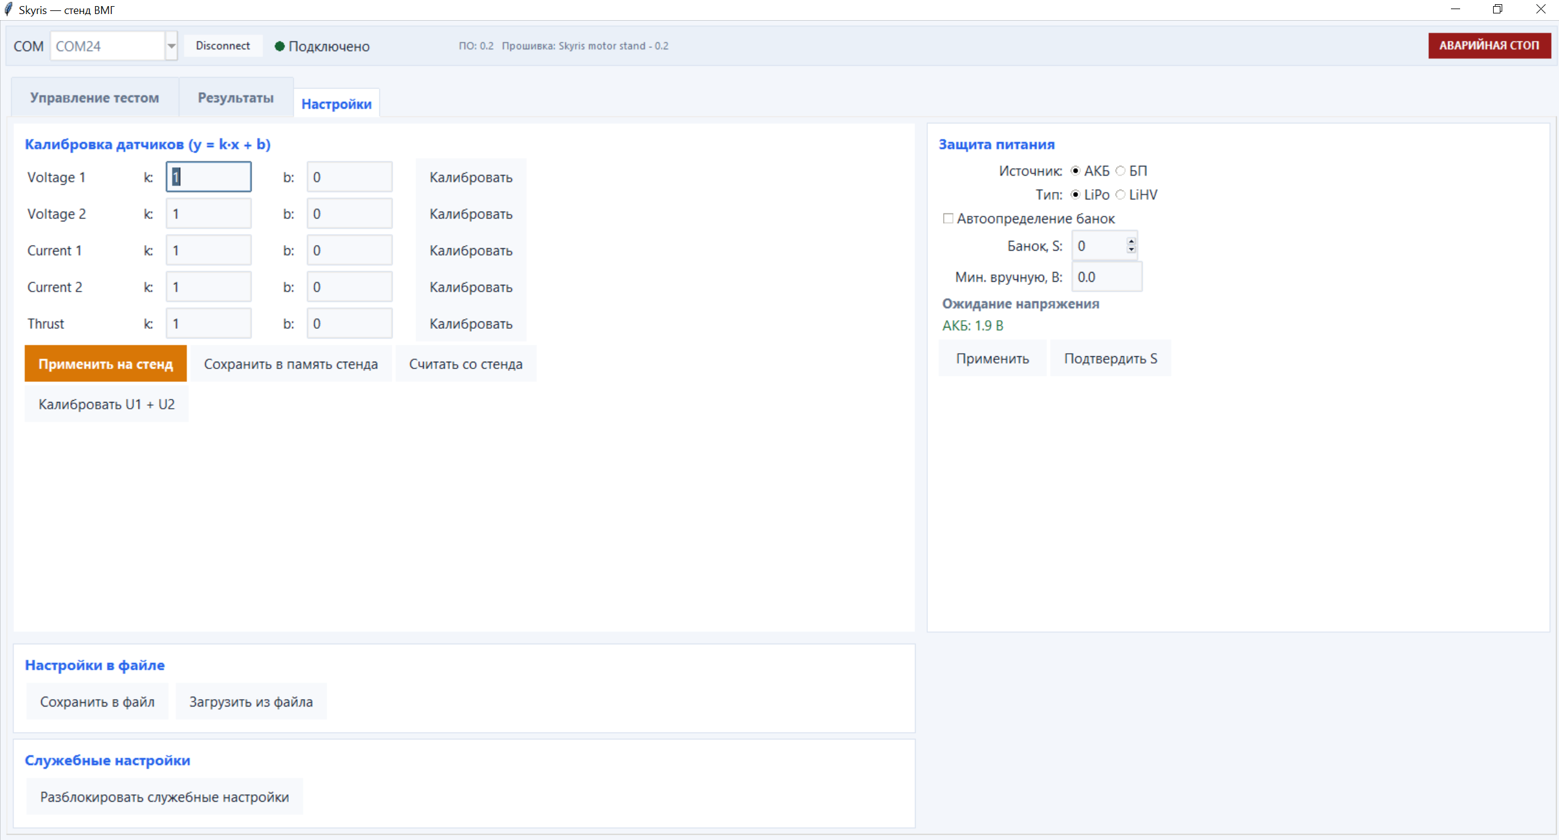
Task: Calibrate the Voltage 2 sensor
Action: [471, 214]
